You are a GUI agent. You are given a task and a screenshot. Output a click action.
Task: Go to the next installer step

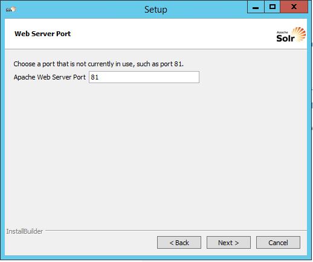(228, 243)
